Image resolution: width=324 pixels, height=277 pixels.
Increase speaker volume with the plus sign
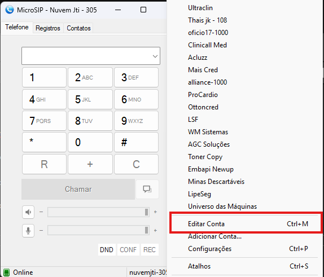click(x=155, y=212)
